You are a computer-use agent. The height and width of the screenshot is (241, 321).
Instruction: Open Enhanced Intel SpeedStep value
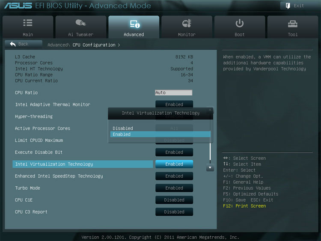[x=174, y=176]
